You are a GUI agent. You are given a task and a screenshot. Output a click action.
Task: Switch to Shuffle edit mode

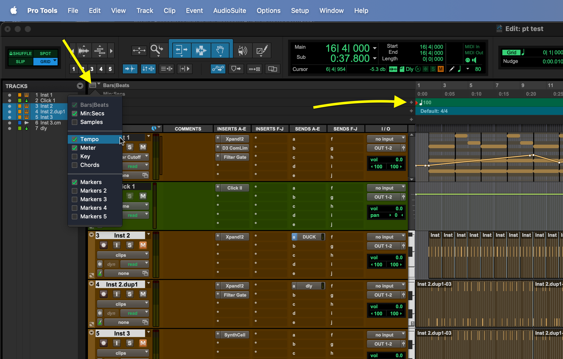[20, 53]
